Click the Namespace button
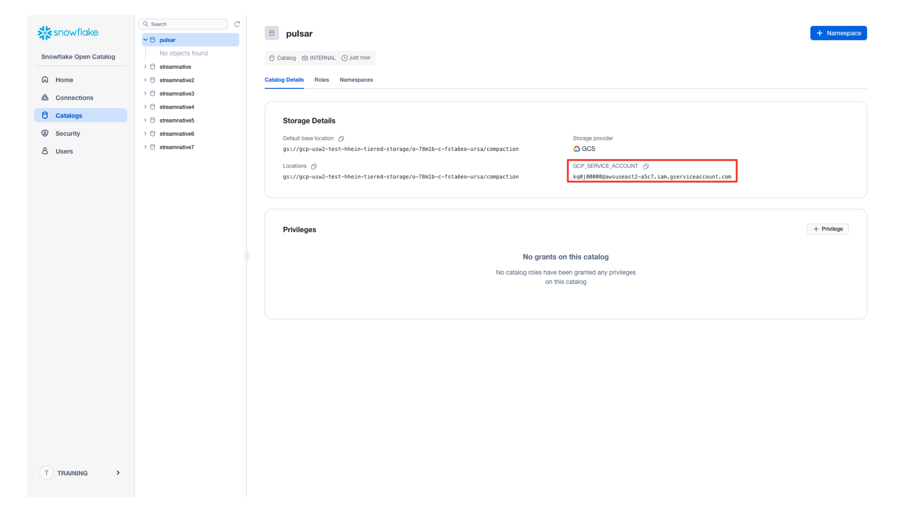Screen dimensions: 912x512 click(838, 33)
